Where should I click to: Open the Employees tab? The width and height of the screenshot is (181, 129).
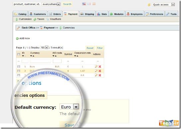point(135,14)
